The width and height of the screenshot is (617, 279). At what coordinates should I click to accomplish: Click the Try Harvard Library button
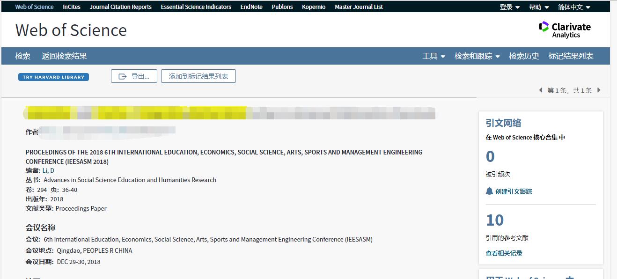[x=53, y=77]
